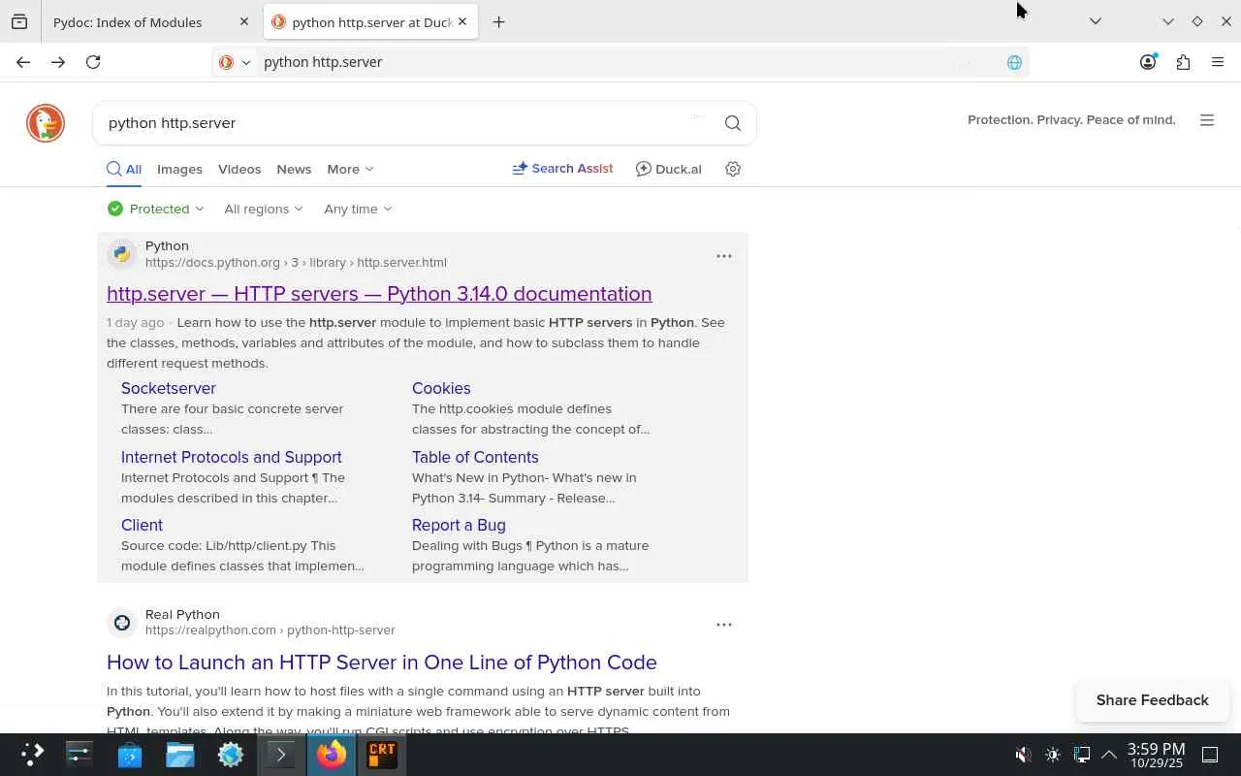This screenshot has height=776, width=1241.
Task: Open the tab overview icon left of the tabs
Action: tap(19, 21)
